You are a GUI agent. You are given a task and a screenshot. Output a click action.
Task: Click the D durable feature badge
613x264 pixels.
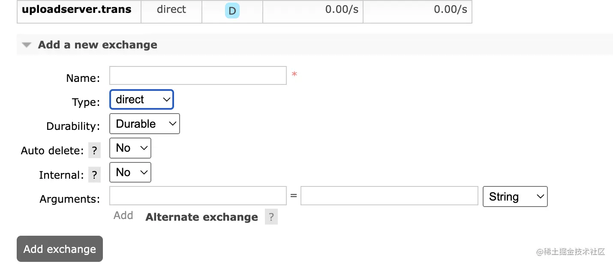232,11
